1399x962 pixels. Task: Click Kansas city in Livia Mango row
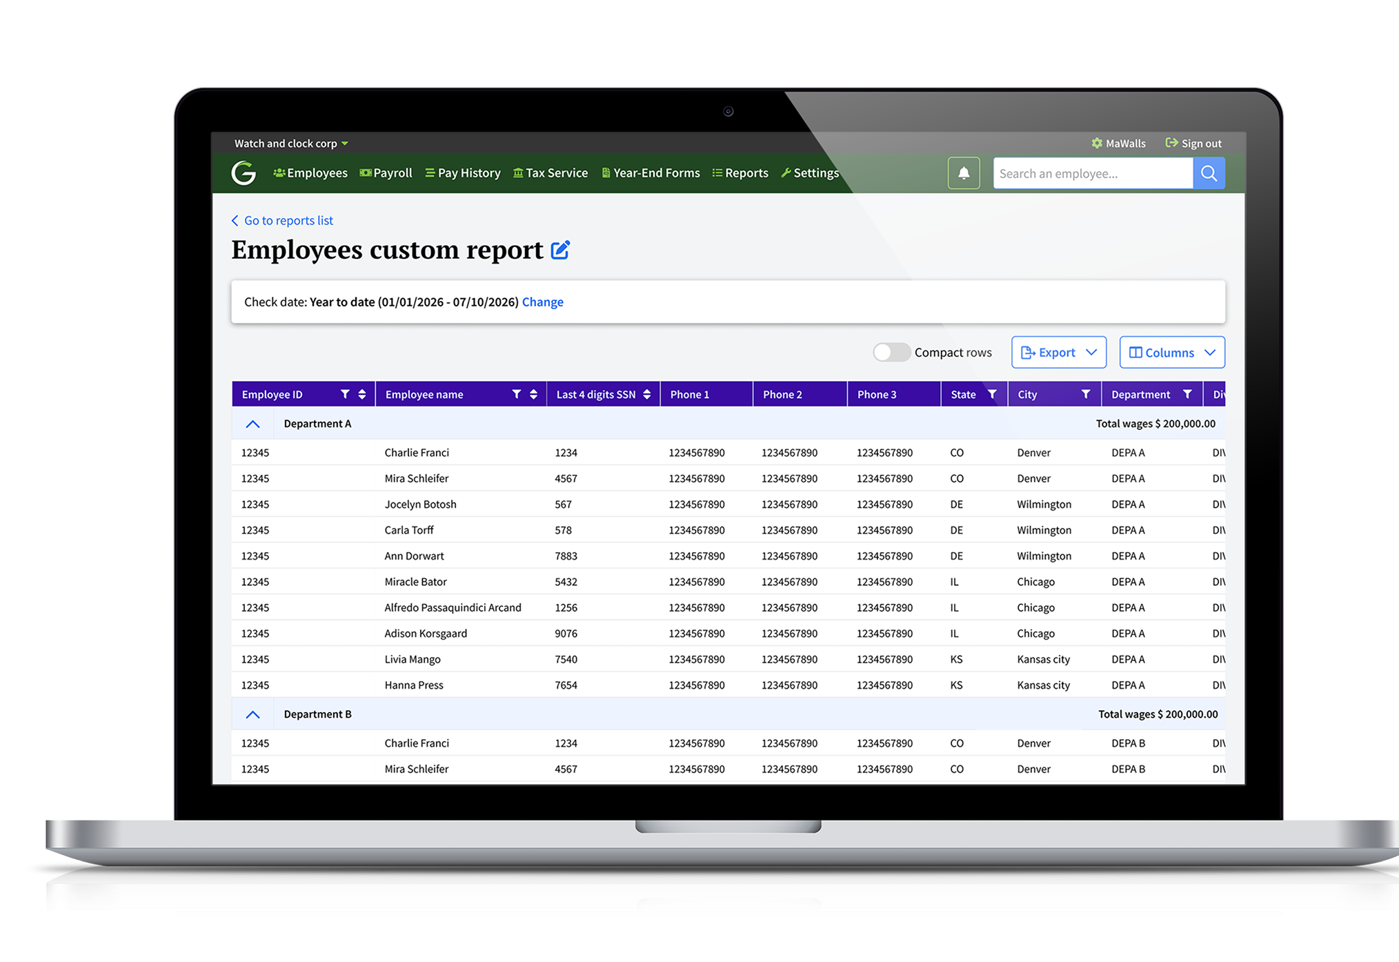(x=1043, y=659)
